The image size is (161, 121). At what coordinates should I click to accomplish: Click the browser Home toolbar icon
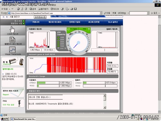point(26,9)
